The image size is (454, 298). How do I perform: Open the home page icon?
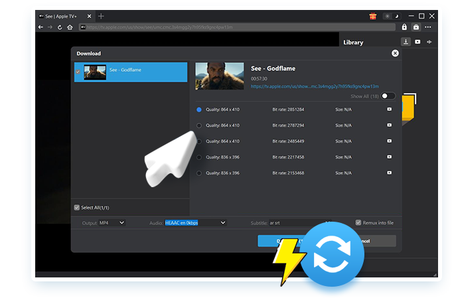70,27
